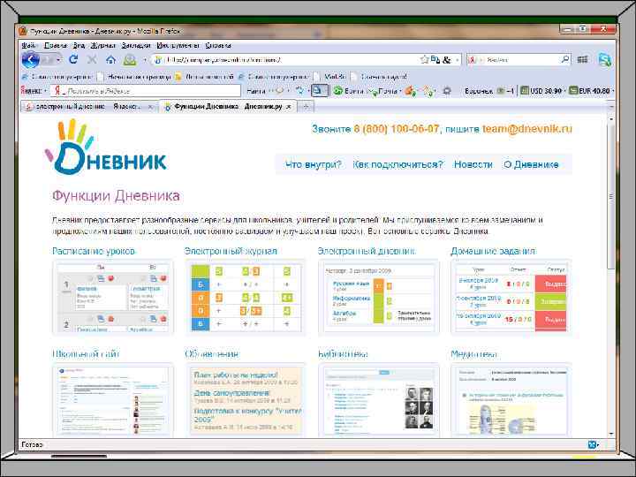
Task: Click the grid icon left of Skype
Action: pyautogui.click(x=582, y=60)
